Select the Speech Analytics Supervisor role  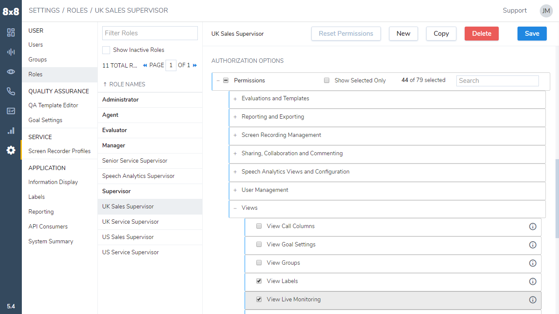[x=150, y=176]
